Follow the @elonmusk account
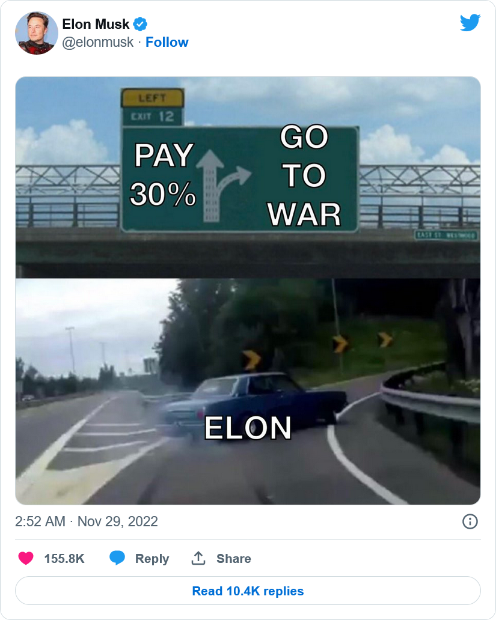The height and width of the screenshot is (620, 496). (x=167, y=42)
